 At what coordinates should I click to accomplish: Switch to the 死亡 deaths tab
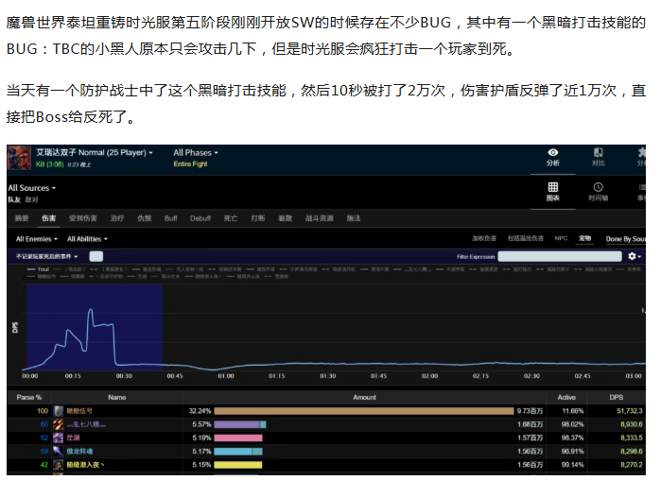[x=230, y=218]
